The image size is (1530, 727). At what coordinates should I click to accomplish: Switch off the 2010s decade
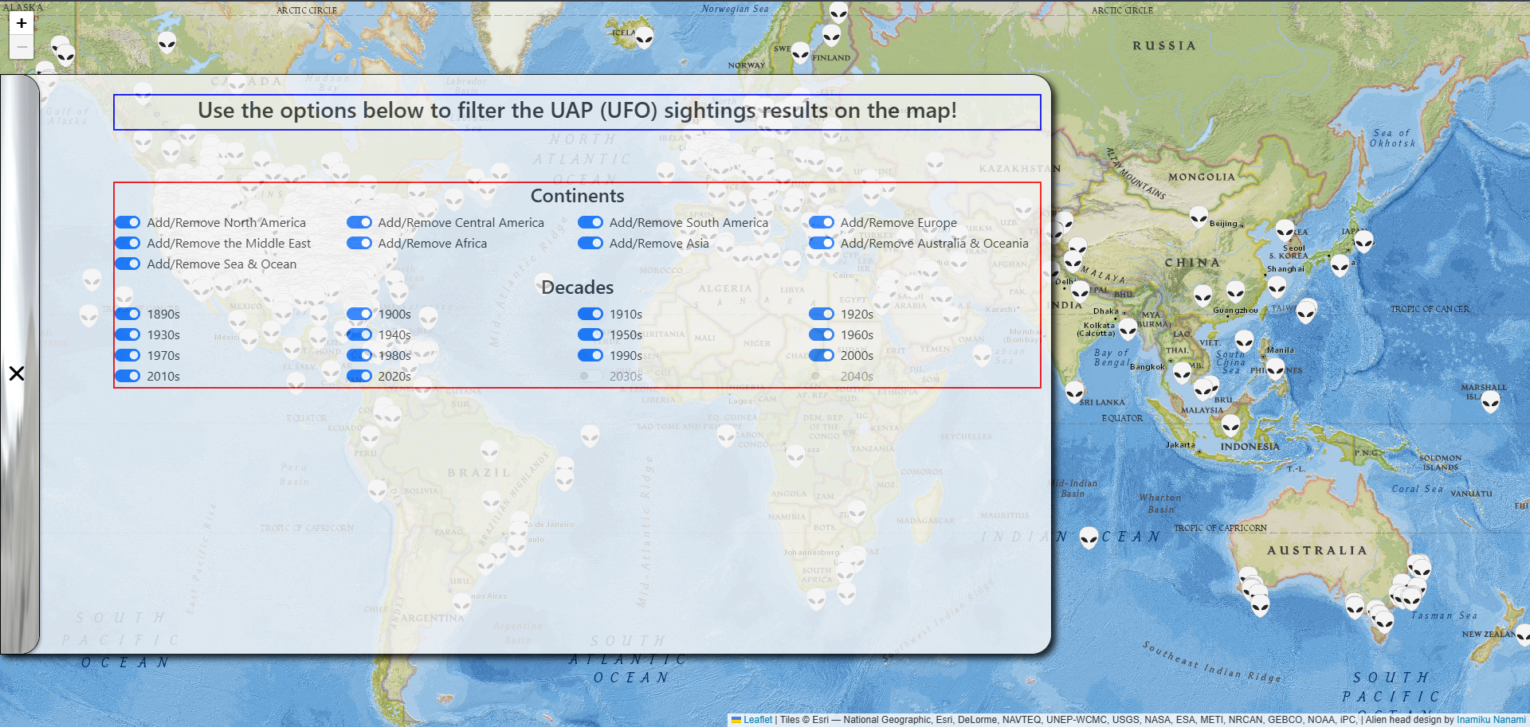click(x=127, y=377)
